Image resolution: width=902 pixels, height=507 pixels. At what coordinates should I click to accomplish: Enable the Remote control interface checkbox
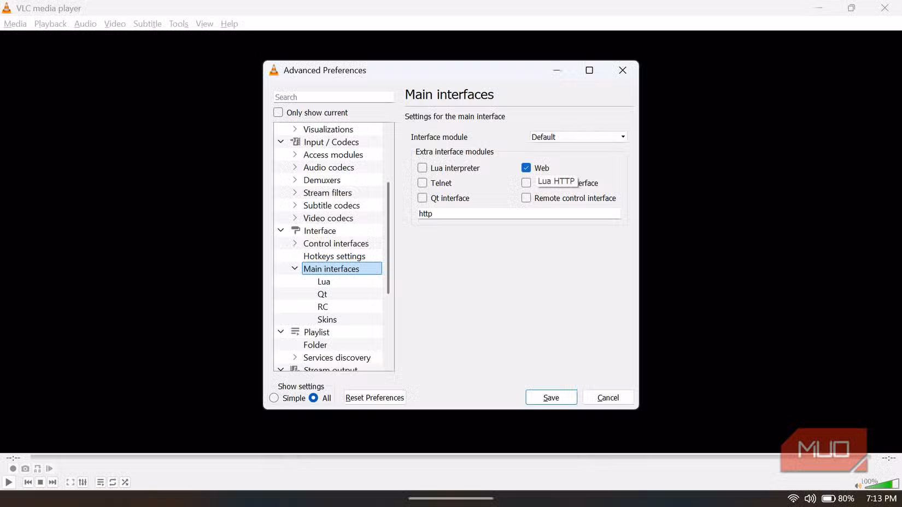[x=526, y=198]
